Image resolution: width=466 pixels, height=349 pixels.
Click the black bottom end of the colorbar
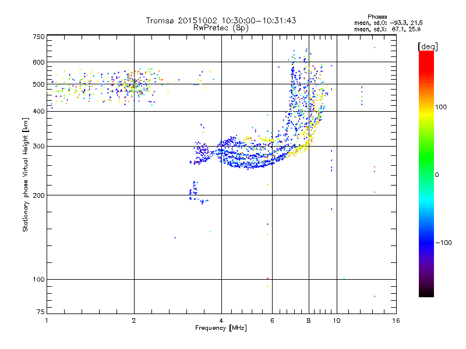426,293
